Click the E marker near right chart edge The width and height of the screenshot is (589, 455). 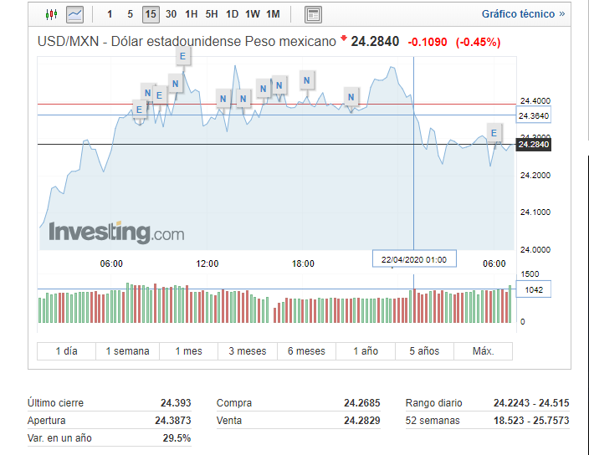coord(494,132)
